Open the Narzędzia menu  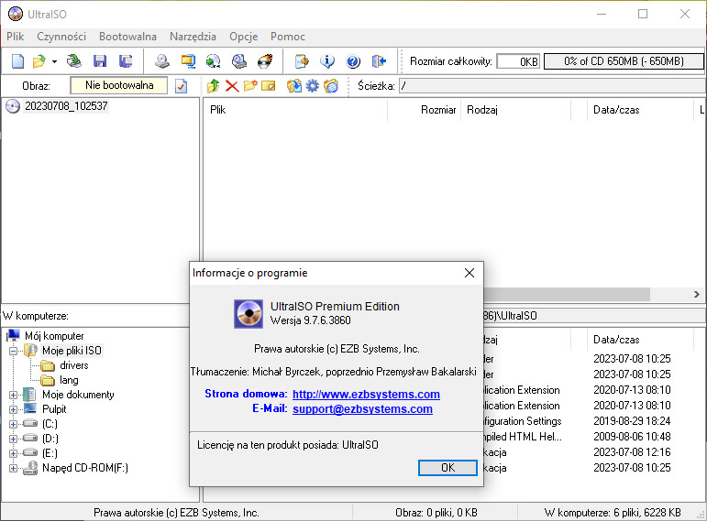[x=193, y=37]
